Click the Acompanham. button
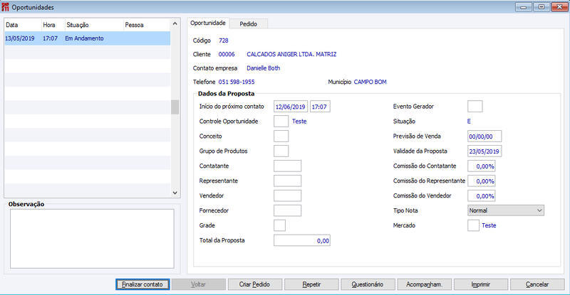Viewport: 570px width, 295px height. point(424,284)
